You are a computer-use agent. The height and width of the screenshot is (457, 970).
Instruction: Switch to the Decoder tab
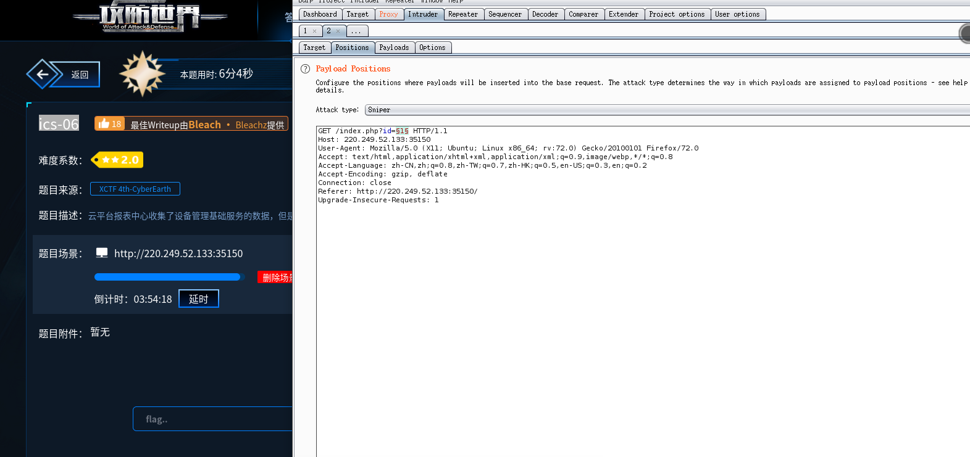coord(545,14)
